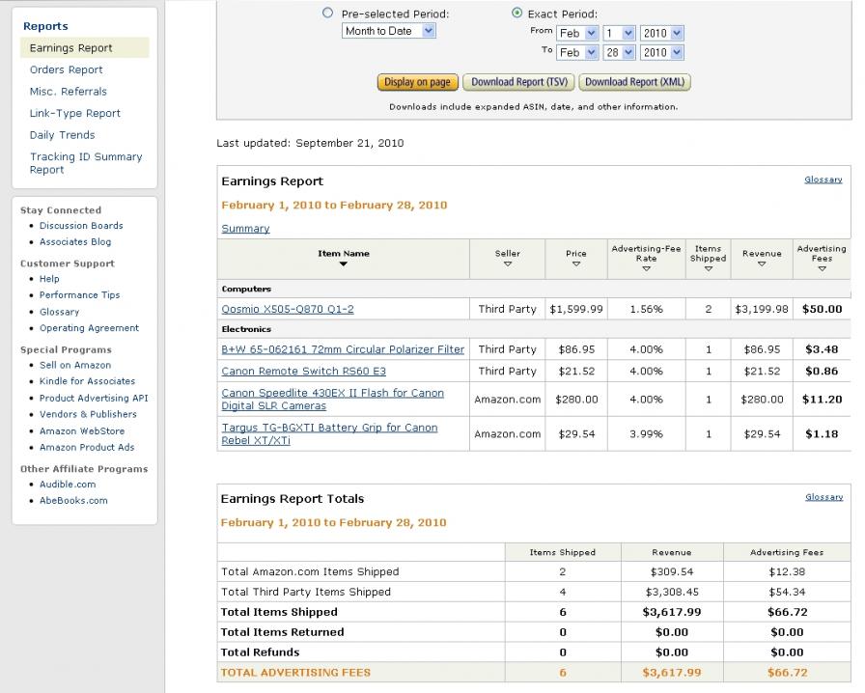Screen dimensions: 865x693
Task: Open the Qosmio X505-Q870 Q1-2 item link
Action: 288,309
